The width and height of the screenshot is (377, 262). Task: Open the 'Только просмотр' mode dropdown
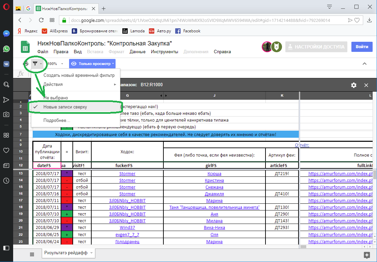click(92, 64)
